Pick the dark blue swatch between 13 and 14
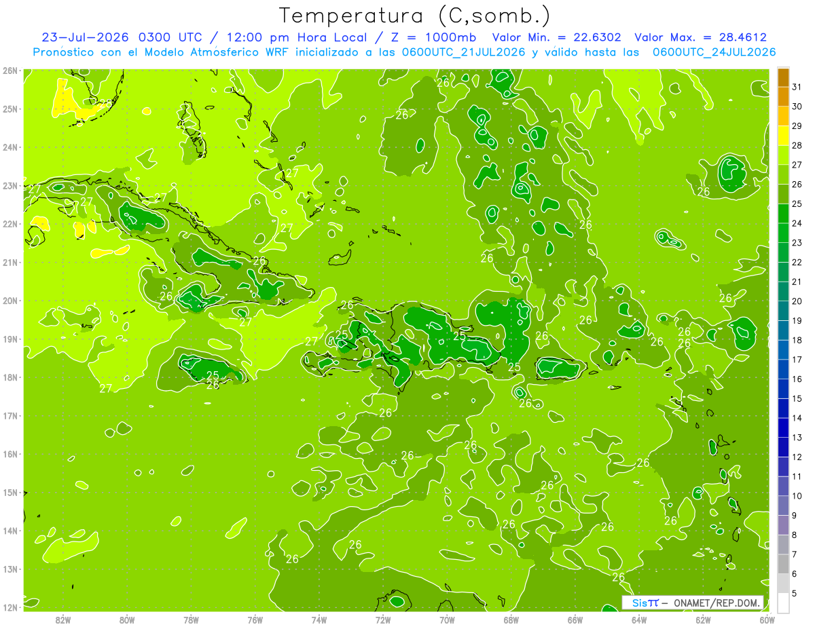Viewport: 815px width, 629px height. click(x=783, y=427)
